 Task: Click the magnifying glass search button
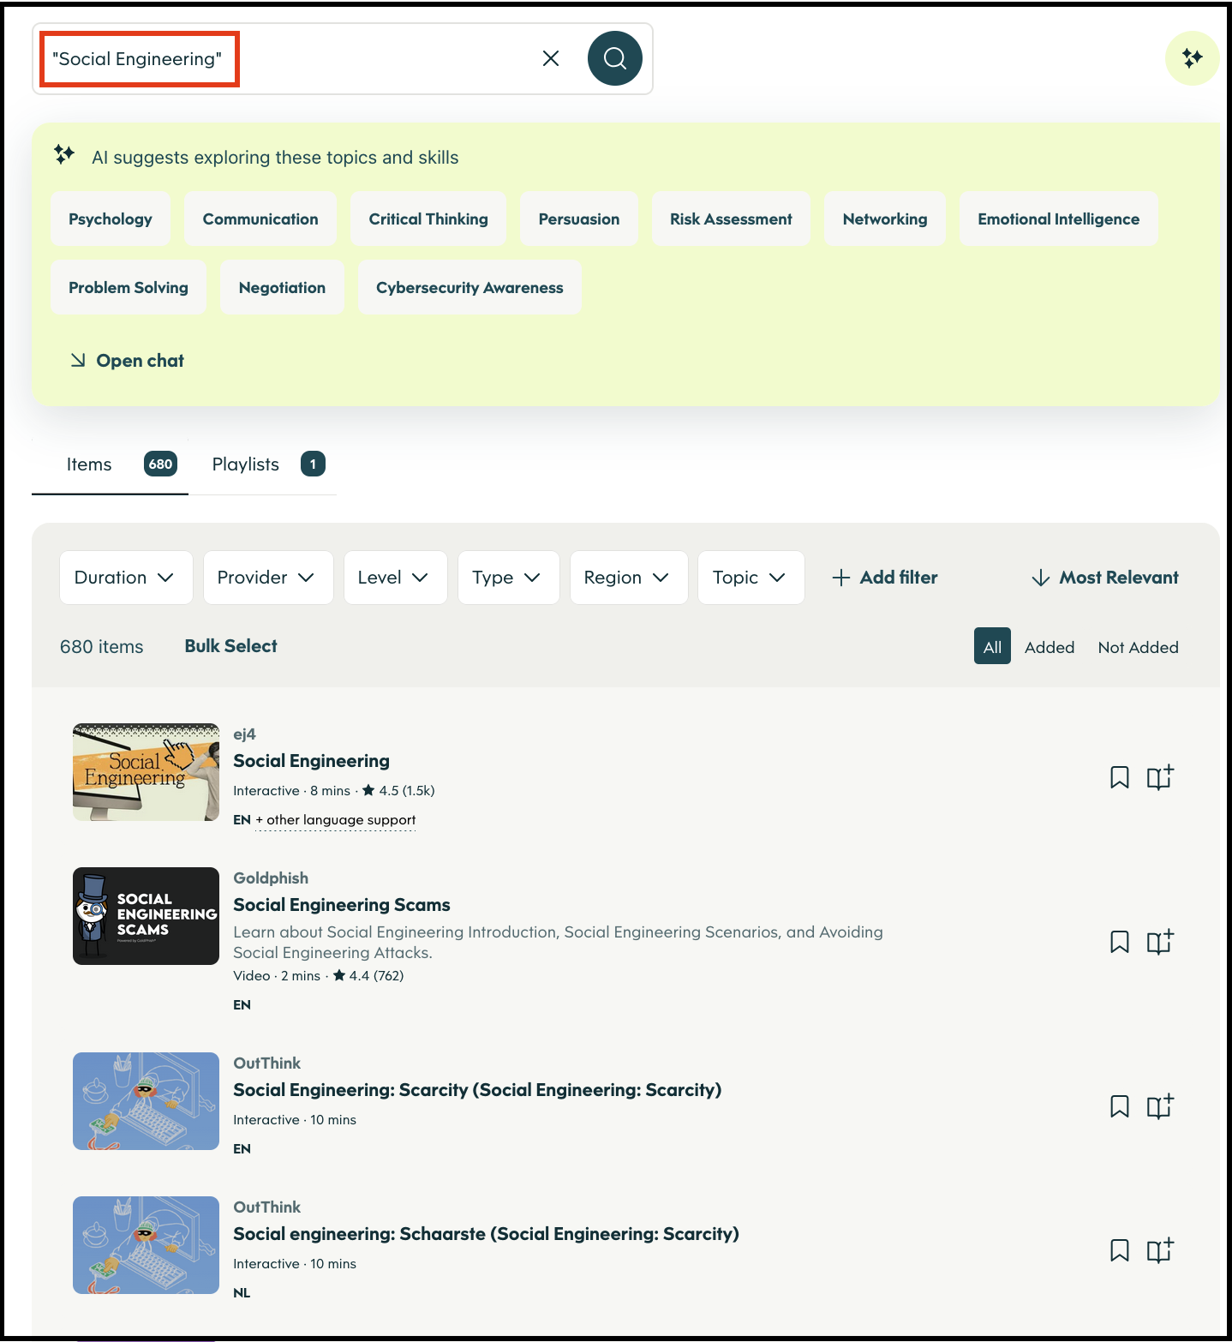[614, 58]
